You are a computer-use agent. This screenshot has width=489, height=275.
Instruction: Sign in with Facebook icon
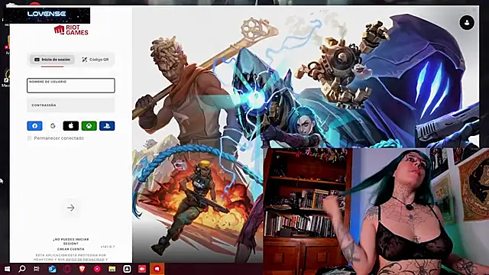(34, 126)
